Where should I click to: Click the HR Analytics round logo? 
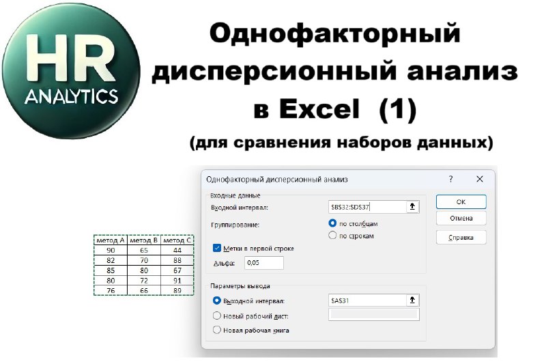(x=72, y=72)
